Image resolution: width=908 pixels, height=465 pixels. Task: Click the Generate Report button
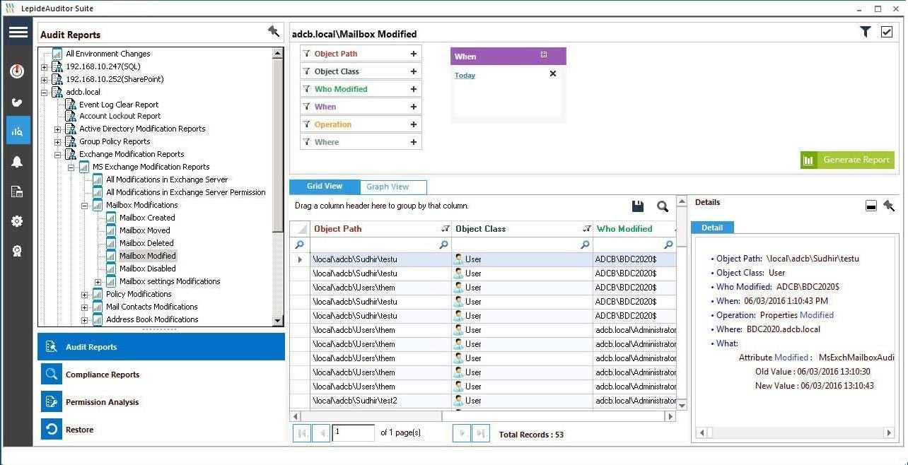point(847,160)
